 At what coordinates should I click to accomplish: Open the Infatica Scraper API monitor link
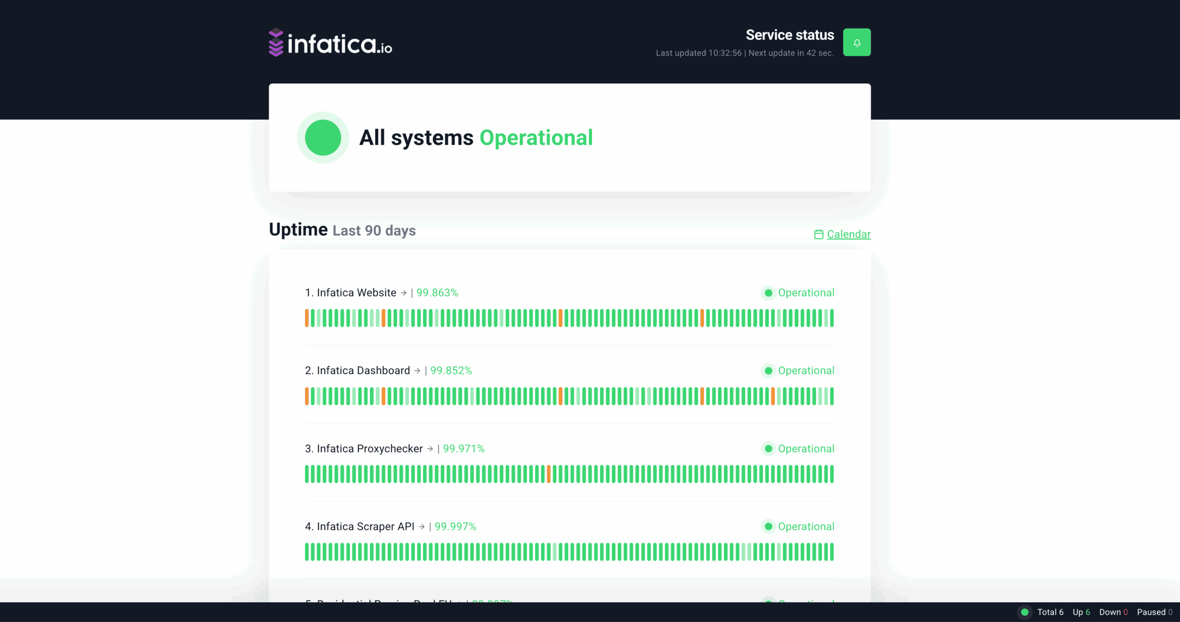click(365, 526)
